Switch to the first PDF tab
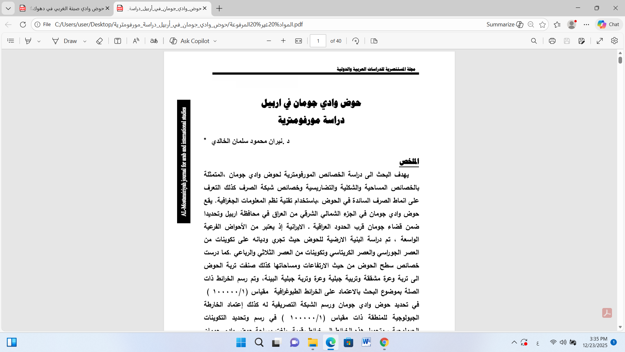 coord(65,8)
